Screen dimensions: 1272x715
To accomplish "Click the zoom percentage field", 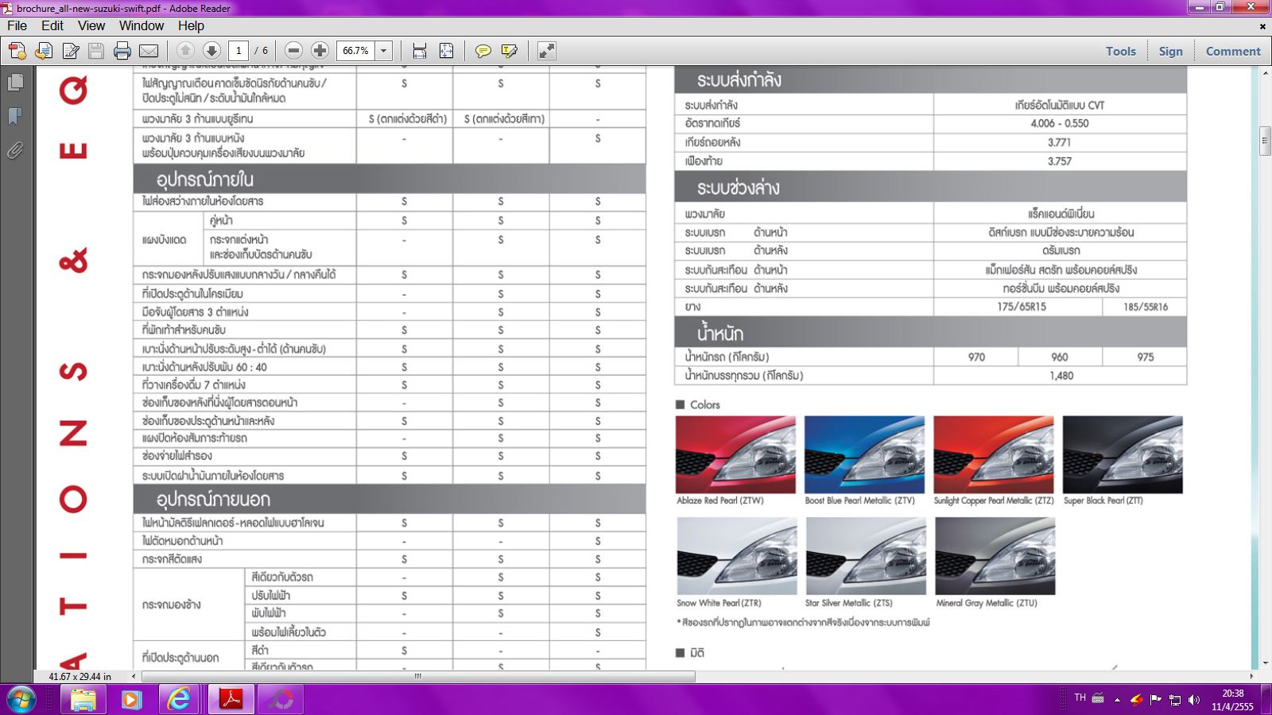I will 355,51.
